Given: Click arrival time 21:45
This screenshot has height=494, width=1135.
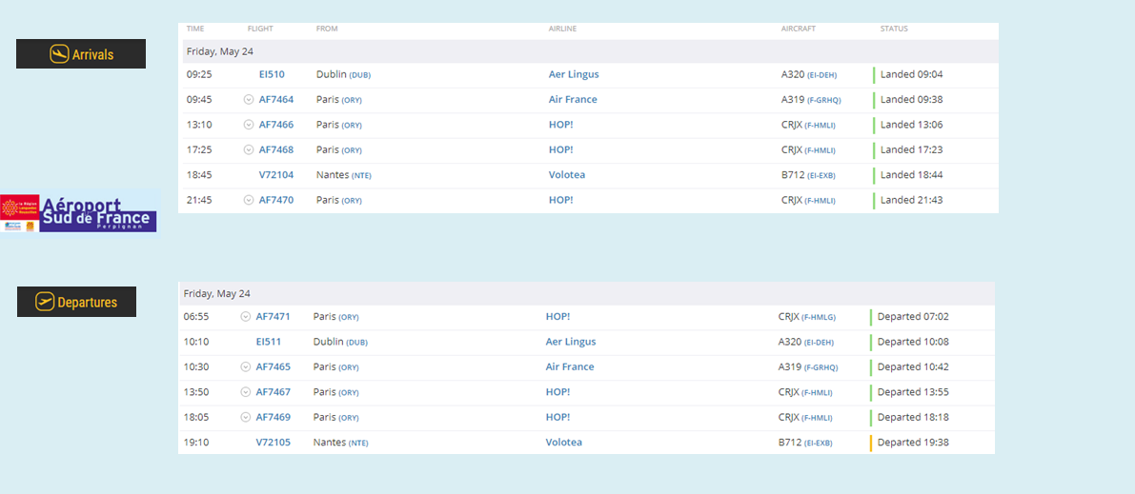Looking at the screenshot, I should click(199, 200).
